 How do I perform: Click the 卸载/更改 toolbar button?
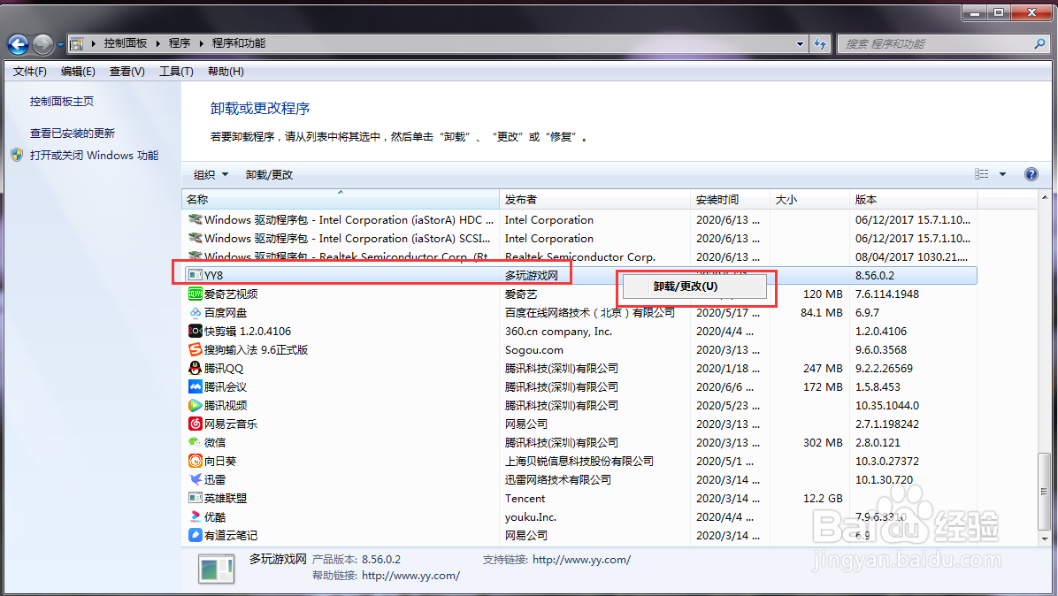click(269, 174)
